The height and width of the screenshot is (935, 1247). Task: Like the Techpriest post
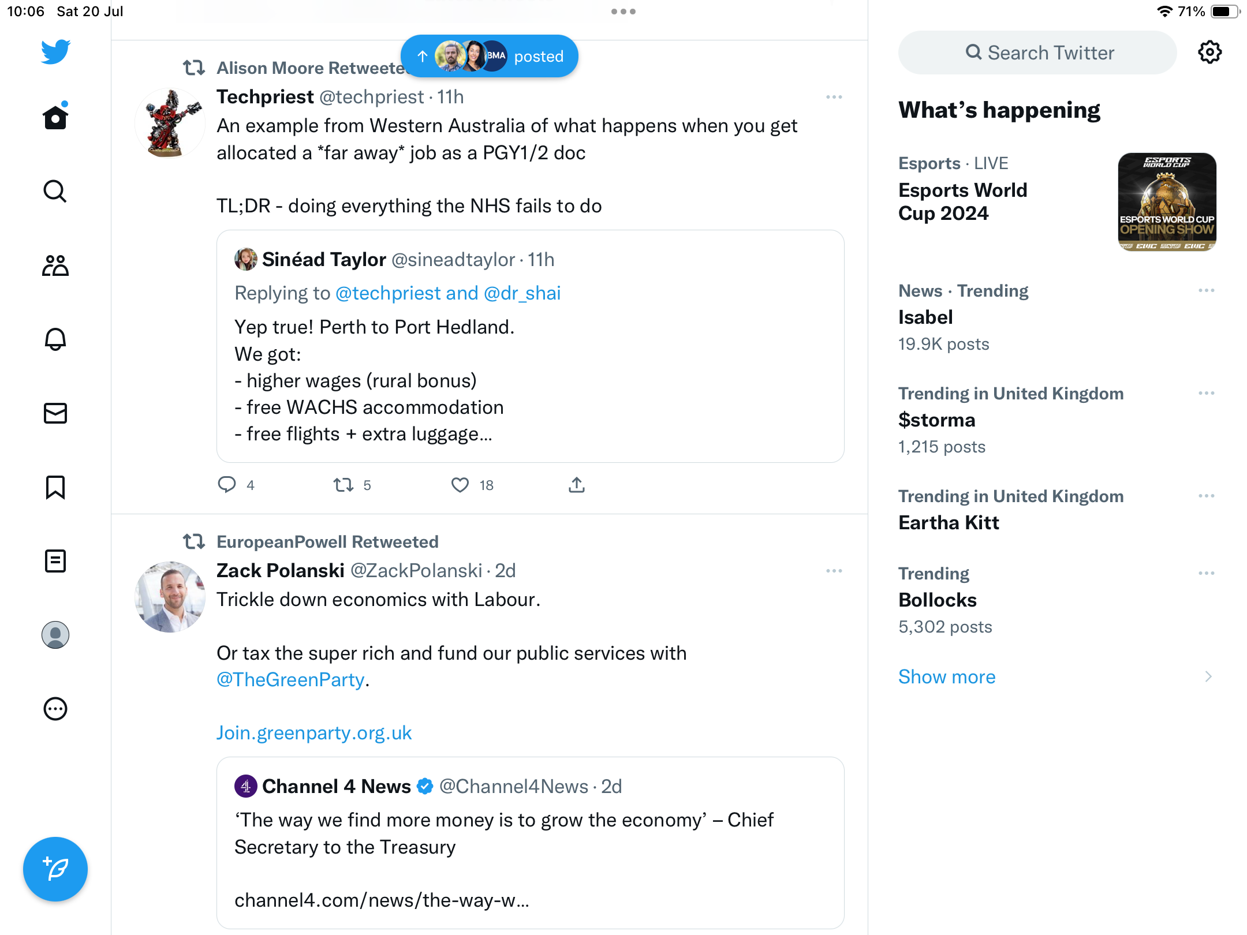[460, 485]
